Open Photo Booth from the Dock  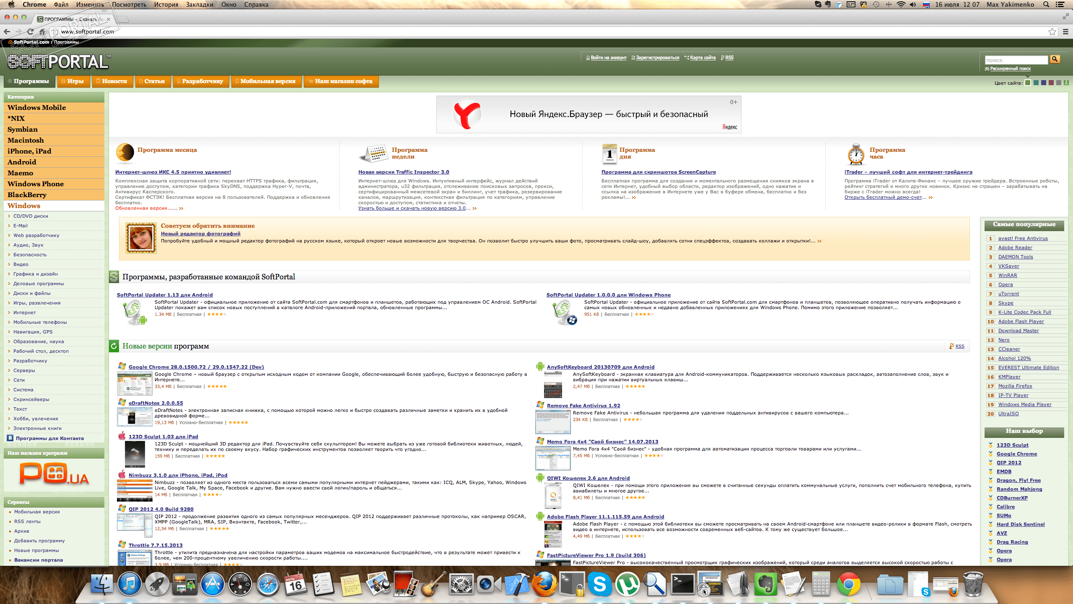[406, 584]
